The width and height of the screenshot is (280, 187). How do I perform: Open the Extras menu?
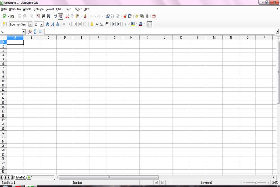pyautogui.click(x=59, y=9)
